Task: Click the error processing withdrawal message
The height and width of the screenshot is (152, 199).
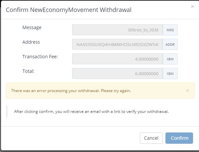Action: click(x=71, y=91)
